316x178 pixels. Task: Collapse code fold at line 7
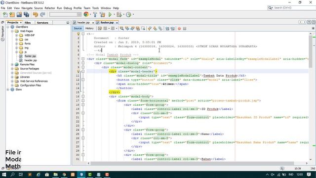[83, 59]
